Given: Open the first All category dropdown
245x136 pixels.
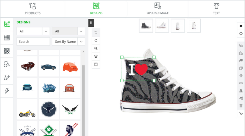Looking at the screenshot, I should click(33, 31).
